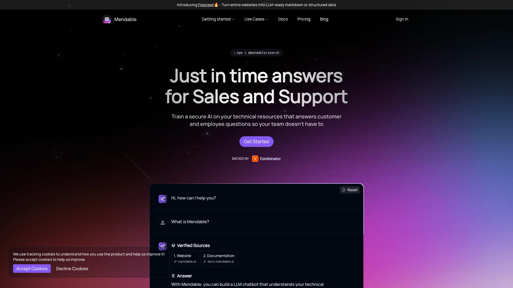Click the fire emoji in the banner
The height and width of the screenshot is (288, 513).
216,5
